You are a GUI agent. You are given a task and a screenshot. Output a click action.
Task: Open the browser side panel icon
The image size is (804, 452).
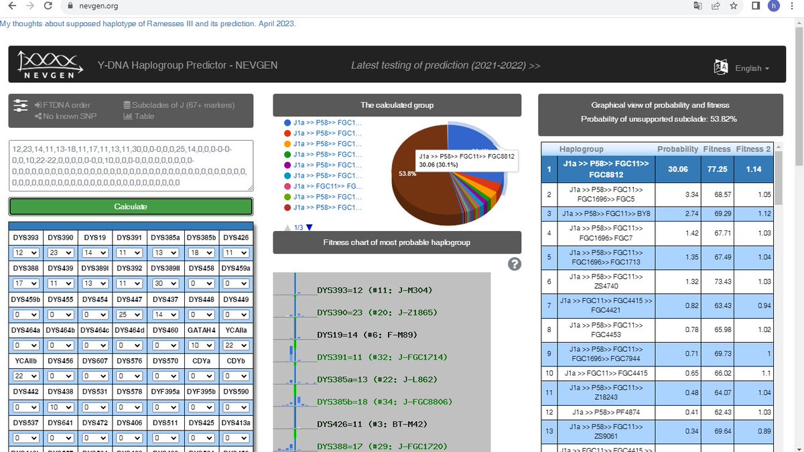pyautogui.click(x=756, y=5)
